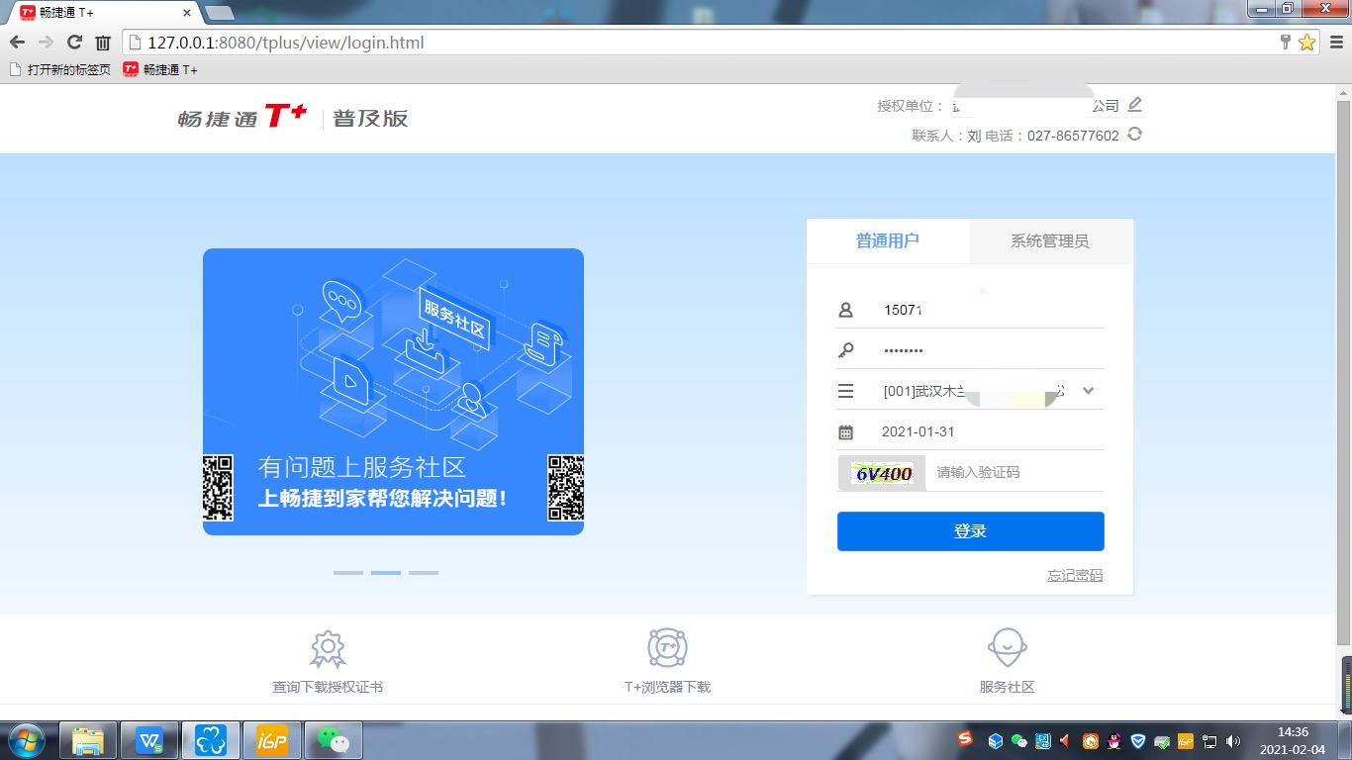Expand the account set dropdown chevron
1352x760 pixels.
(x=1089, y=391)
